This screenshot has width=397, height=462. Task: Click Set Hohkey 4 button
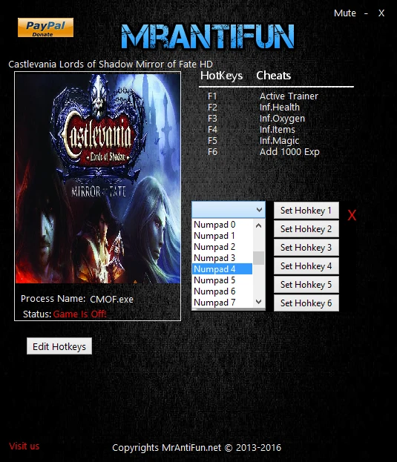pos(306,266)
